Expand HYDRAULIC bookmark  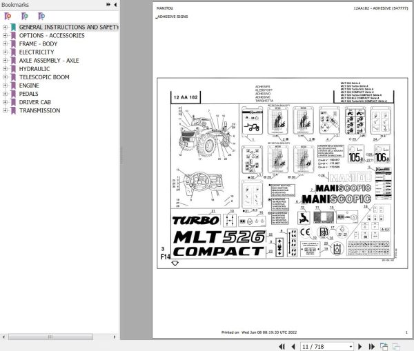coord(5,69)
